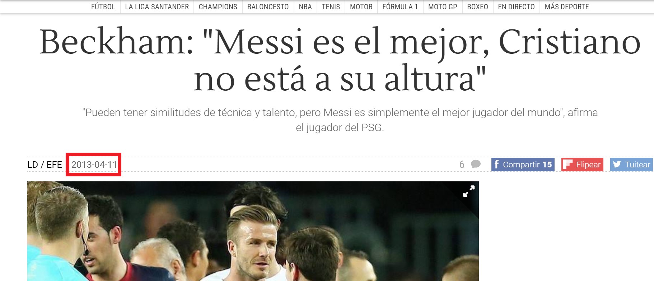The height and width of the screenshot is (281, 654).
Task: Click the Twitter bird icon
Action: (x=617, y=165)
